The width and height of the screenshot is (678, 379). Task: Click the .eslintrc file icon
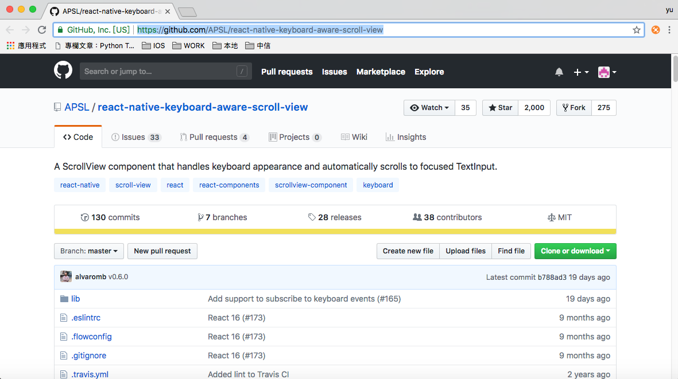[x=63, y=318]
